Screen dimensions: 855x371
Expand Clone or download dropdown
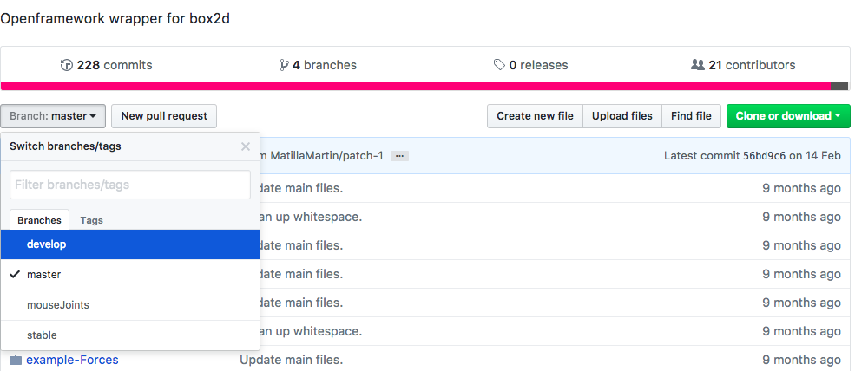click(788, 116)
